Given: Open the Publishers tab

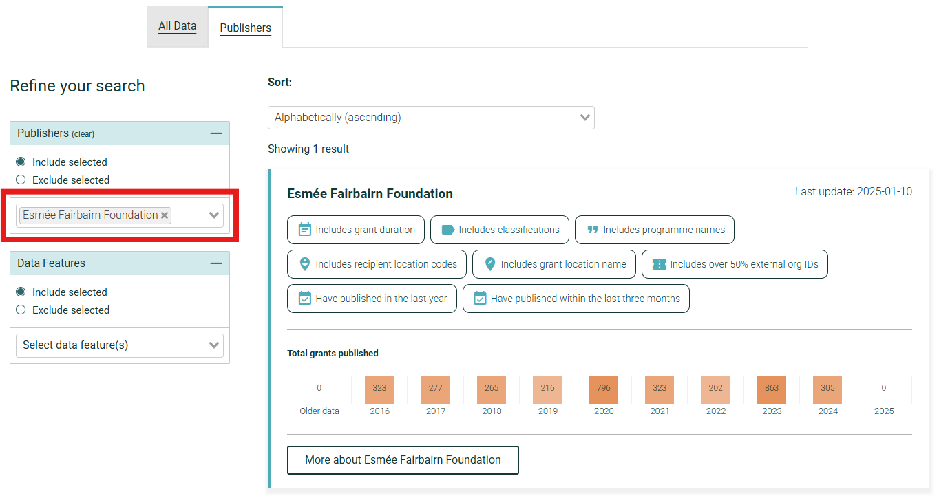Looking at the screenshot, I should [x=245, y=28].
